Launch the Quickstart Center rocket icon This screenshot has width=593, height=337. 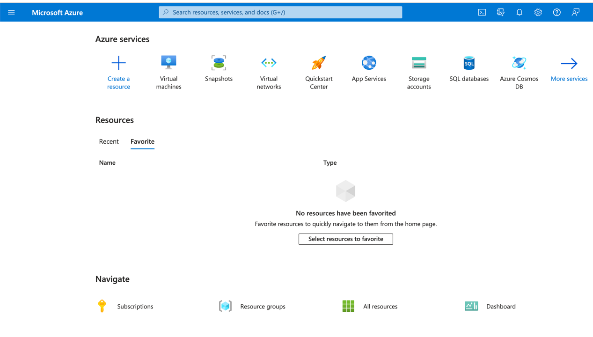point(319,63)
